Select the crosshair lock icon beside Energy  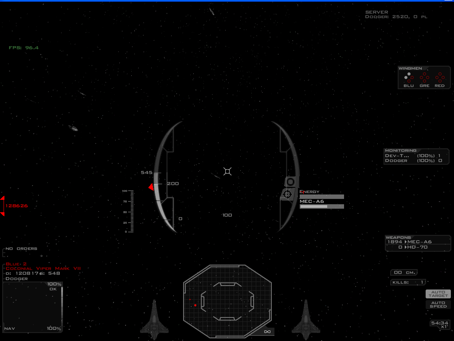click(x=287, y=194)
